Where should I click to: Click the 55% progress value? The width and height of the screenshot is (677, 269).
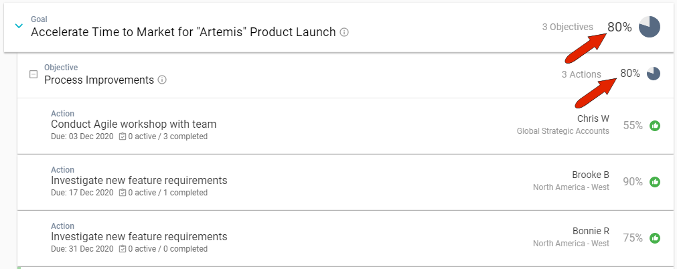tap(633, 125)
